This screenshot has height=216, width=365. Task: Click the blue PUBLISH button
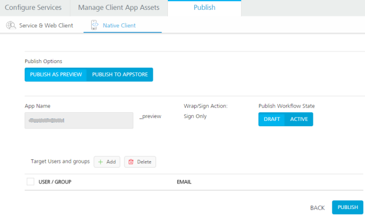[347, 207]
